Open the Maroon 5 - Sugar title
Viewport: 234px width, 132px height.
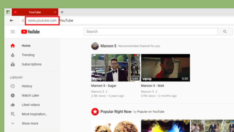pyautogui.click(x=104, y=86)
